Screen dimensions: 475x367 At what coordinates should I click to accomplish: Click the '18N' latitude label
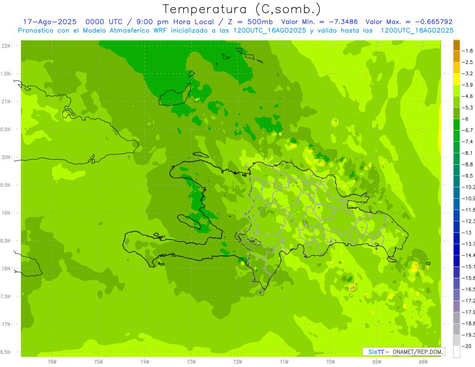pyautogui.click(x=6, y=268)
